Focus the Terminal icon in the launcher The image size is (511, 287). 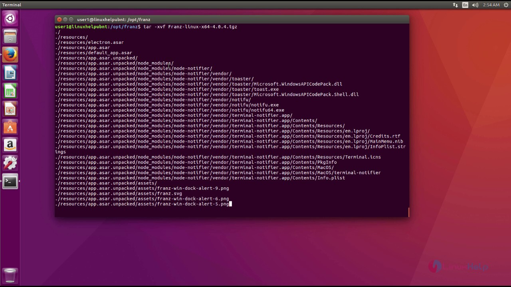tap(10, 181)
